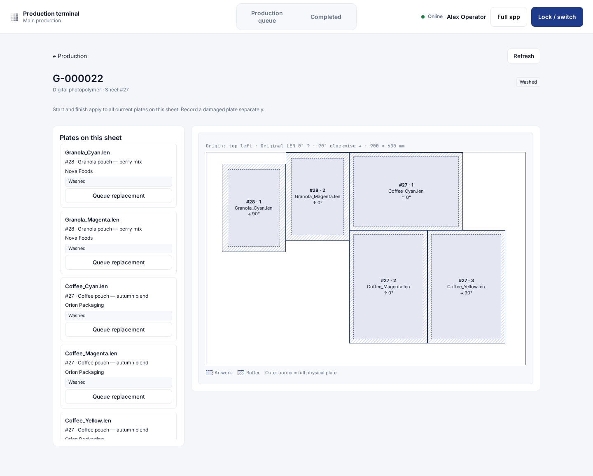
Task: Open the Full app view
Action: [x=509, y=17]
